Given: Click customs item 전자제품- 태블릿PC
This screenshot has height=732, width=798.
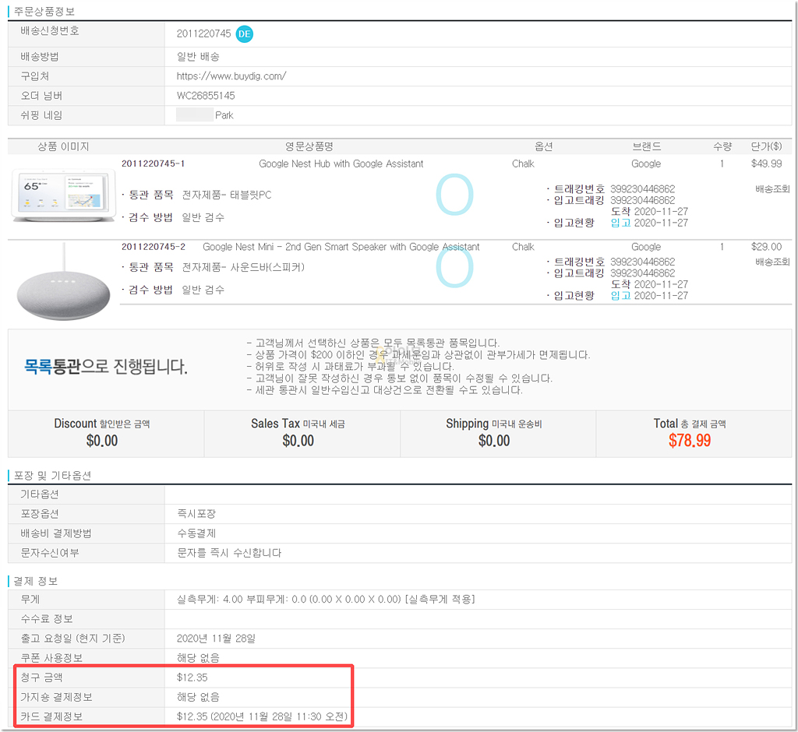Looking at the screenshot, I should pyautogui.click(x=227, y=195).
